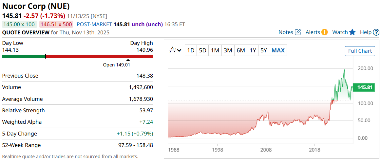Click the Notes link
The width and height of the screenshot is (381, 163).
click(285, 32)
